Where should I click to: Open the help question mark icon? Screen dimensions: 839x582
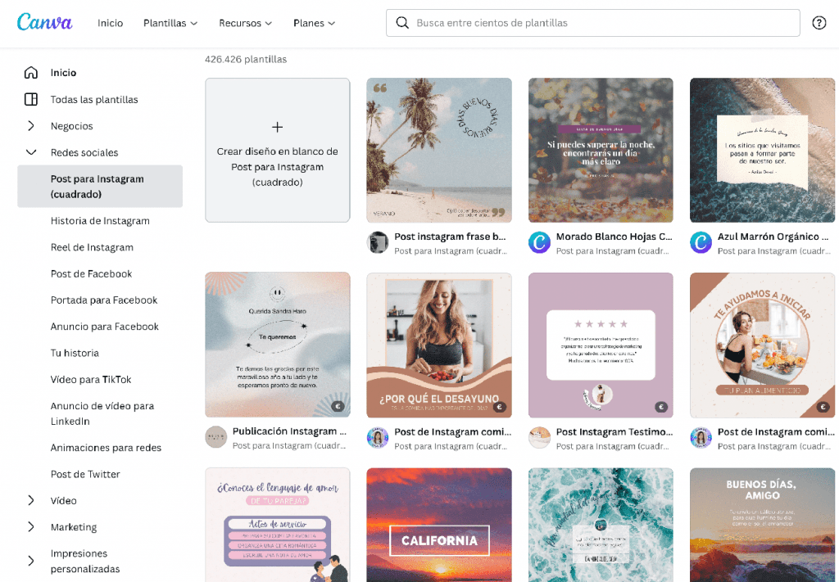[x=819, y=23]
